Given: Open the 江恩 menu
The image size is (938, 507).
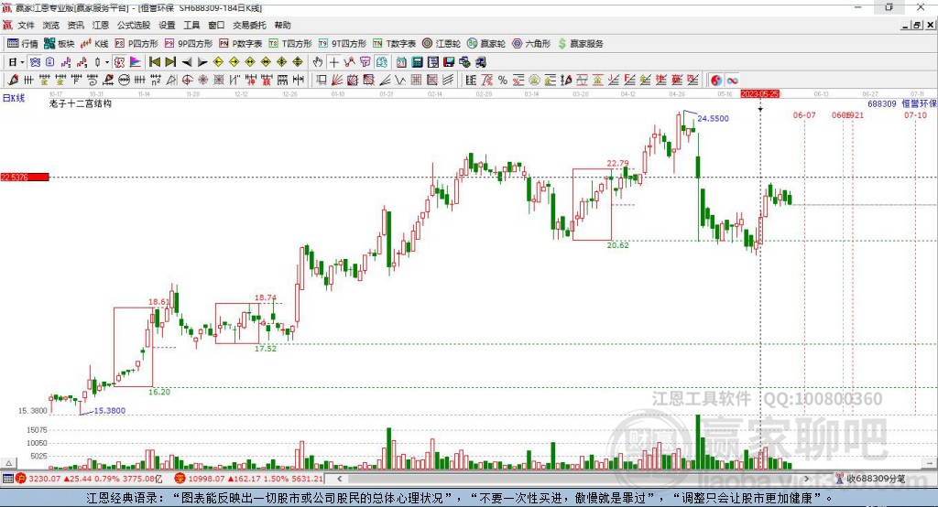Looking at the screenshot, I should point(101,25).
